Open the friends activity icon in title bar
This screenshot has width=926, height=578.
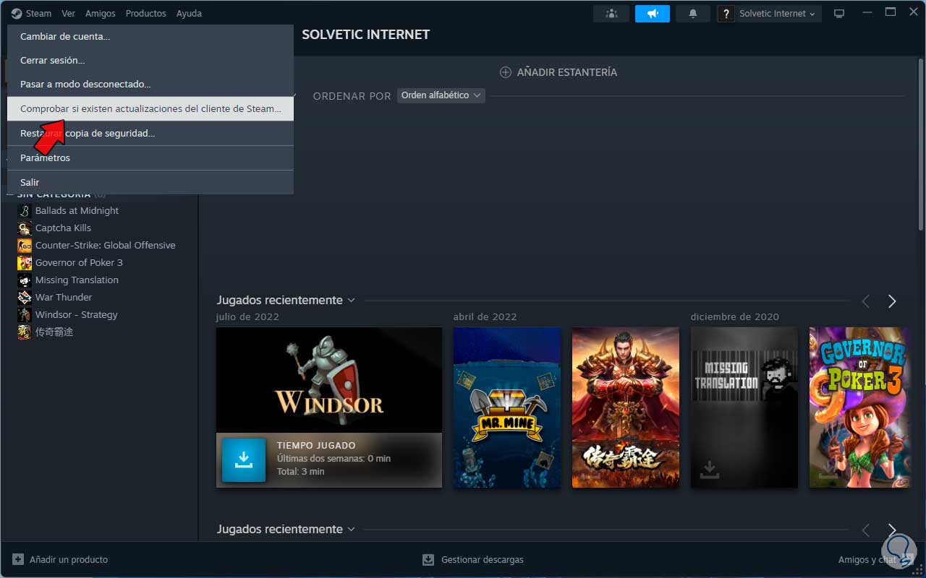tap(611, 14)
